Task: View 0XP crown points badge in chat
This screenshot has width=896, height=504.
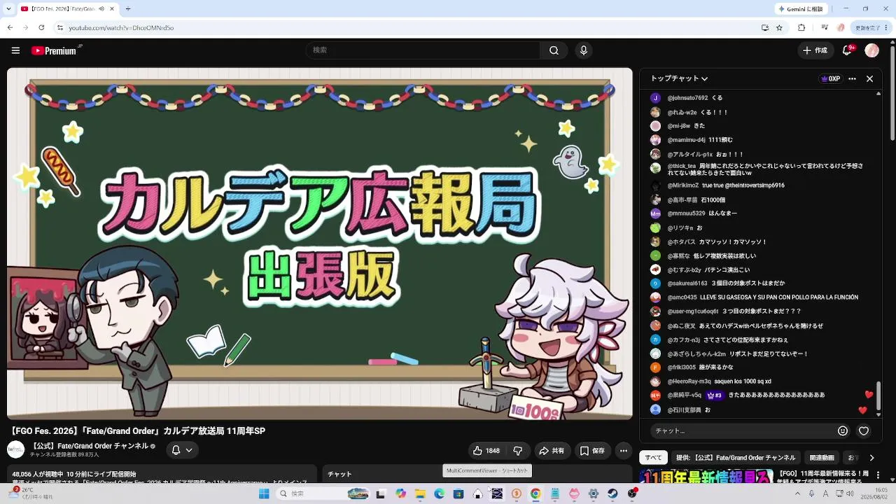Action: click(830, 79)
